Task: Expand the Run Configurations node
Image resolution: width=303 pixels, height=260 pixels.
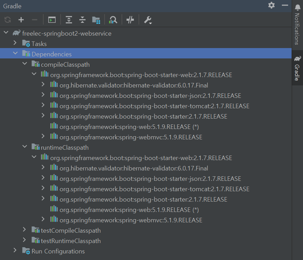Action: pyautogui.click(x=15, y=250)
